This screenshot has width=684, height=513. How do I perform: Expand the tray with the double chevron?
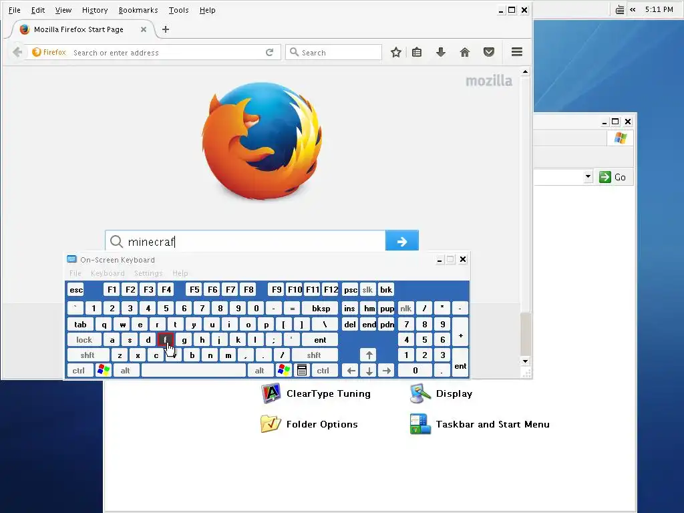633,9
